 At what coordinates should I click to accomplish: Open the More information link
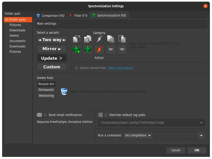(x=121, y=68)
